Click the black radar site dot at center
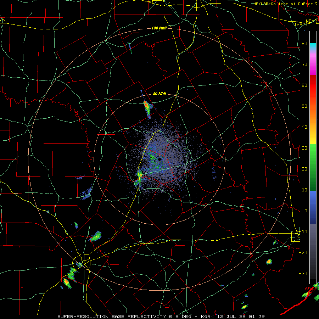The width and height of the screenshot is (319, 319). coord(160,159)
